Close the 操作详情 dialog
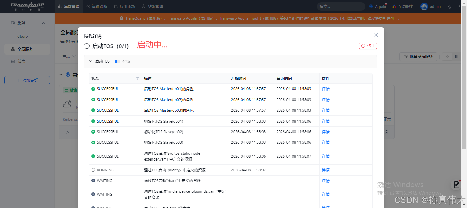The image size is (467, 208). (x=376, y=35)
